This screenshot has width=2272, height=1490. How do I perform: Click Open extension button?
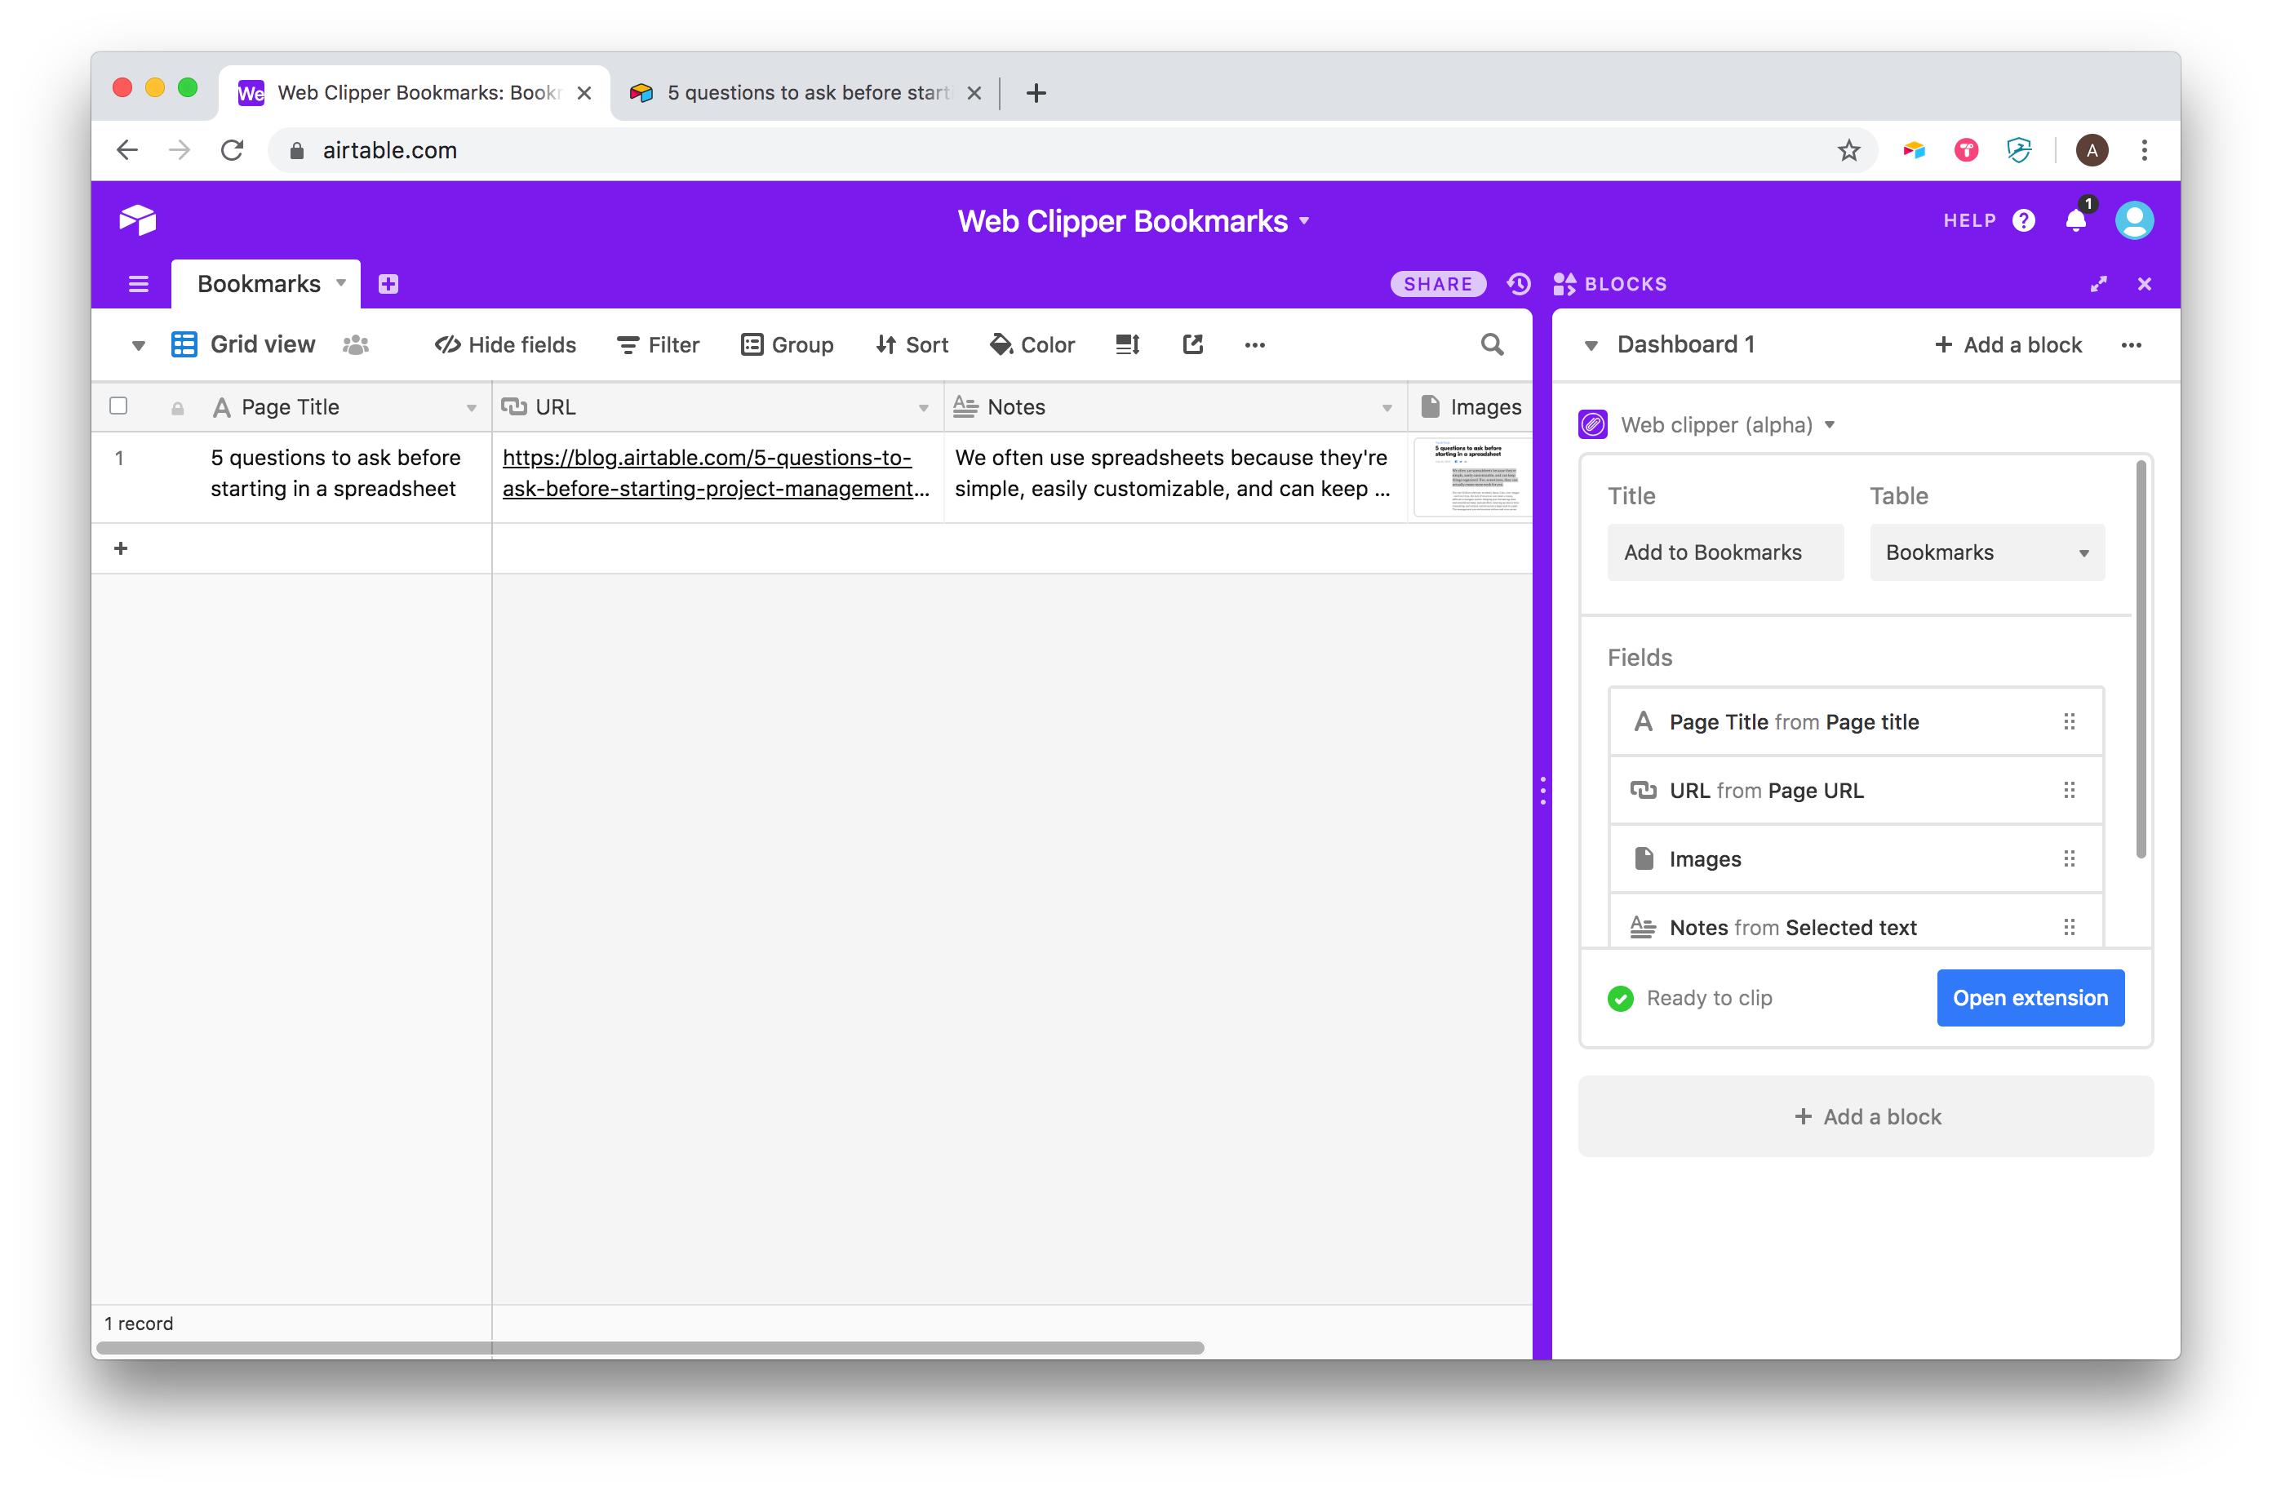coord(2030,997)
